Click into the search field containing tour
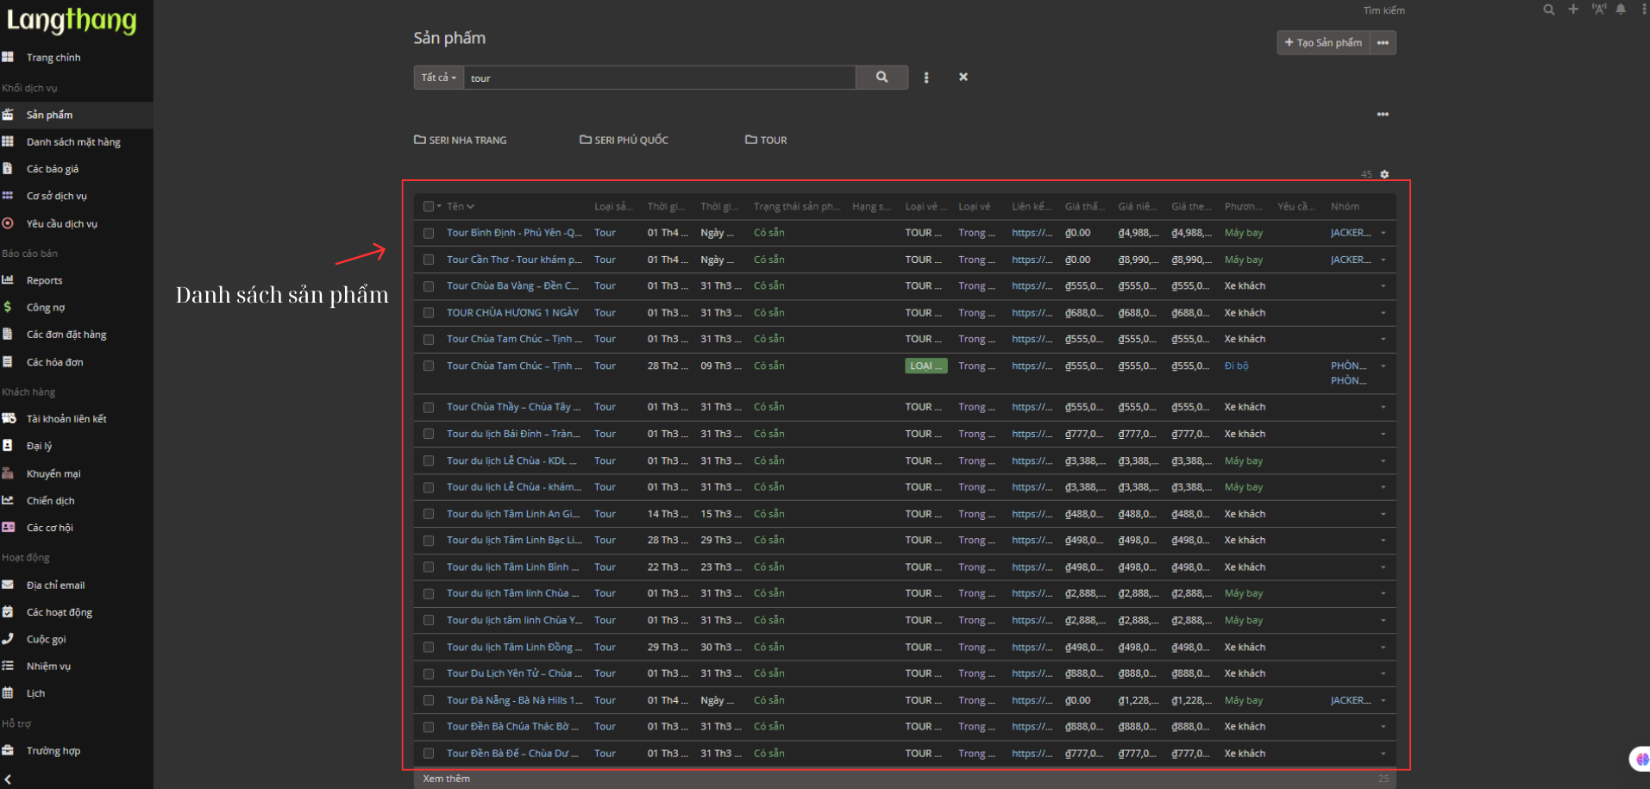Viewport: 1650px width, 789px height. pyautogui.click(x=659, y=78)
